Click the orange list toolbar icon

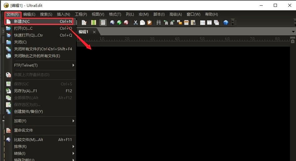click(x=186, y=23)
